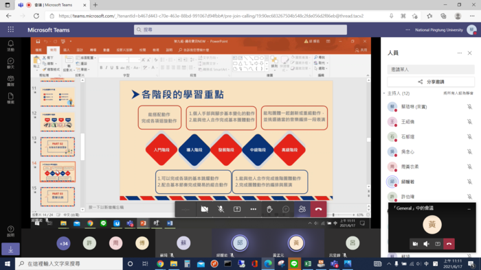Show meeting conversation chat bubble
Image resolution: width=481 pixels, height=270 pixels.
coord(286,209)
